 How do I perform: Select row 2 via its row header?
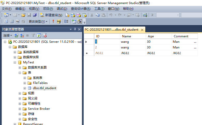click(x=89, y=47)
